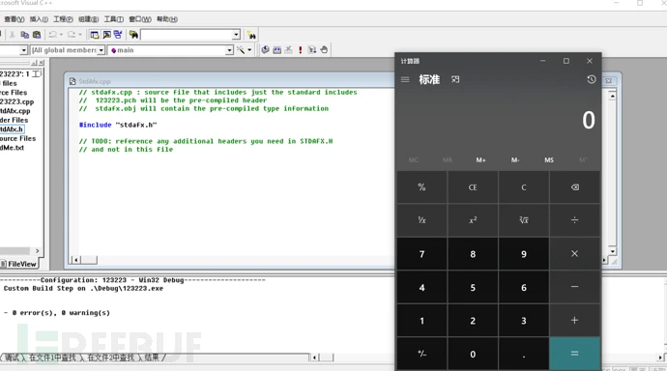Open the calculator history clock icon
Image resolution: width=667 pixels, height=371 pixels.
click(592, 79)
